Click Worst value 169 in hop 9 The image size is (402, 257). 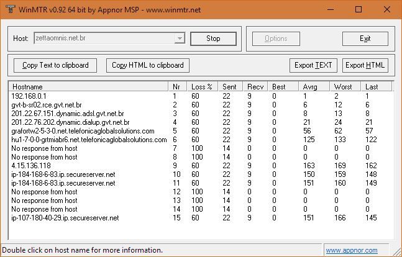[x=340, y=166]
